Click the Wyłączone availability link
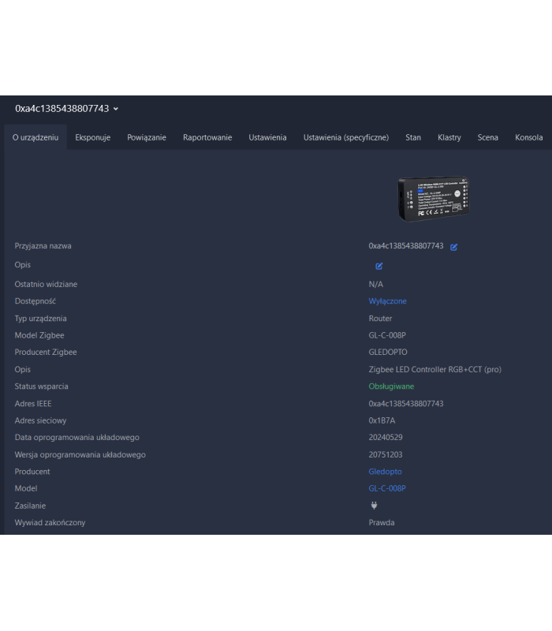 click(388, 301)
